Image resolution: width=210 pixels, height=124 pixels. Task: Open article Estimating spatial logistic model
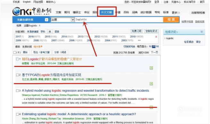pyautogui.click(x=79, y=114)
